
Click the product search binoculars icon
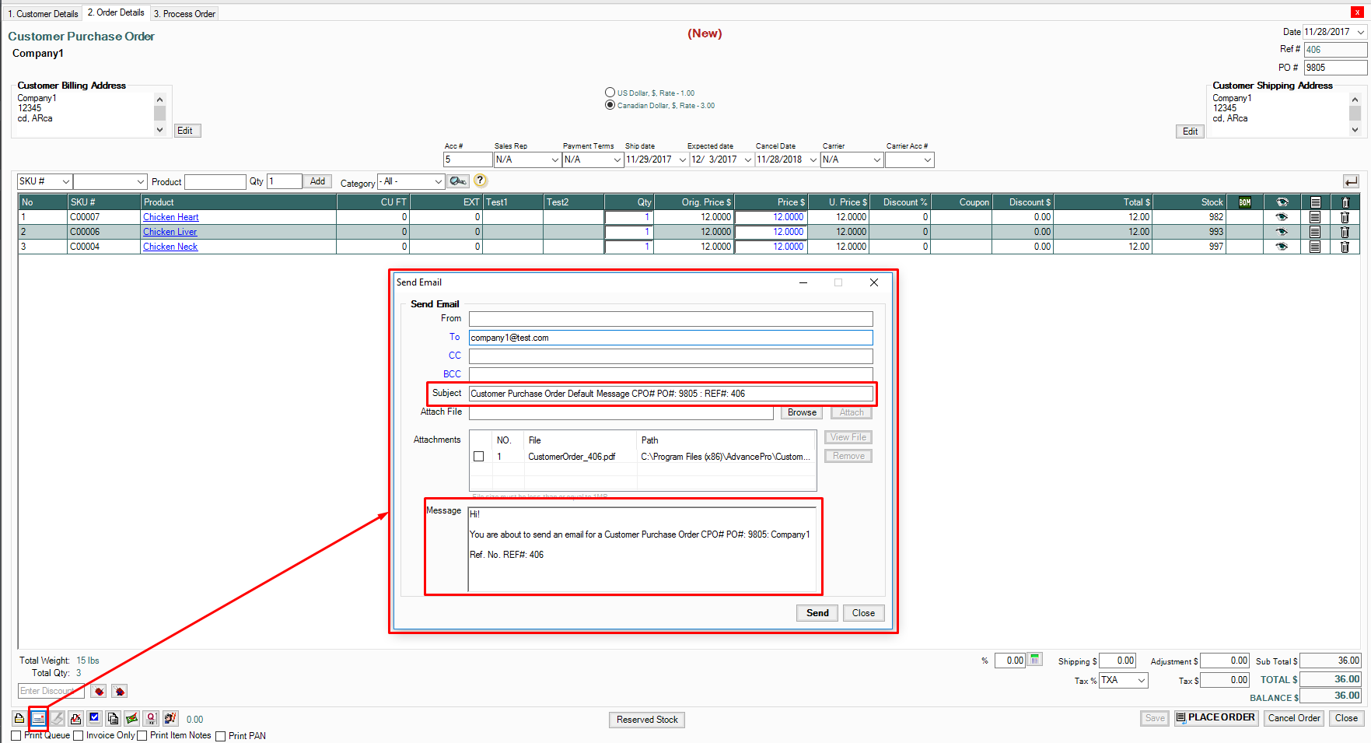pos(458,181)
